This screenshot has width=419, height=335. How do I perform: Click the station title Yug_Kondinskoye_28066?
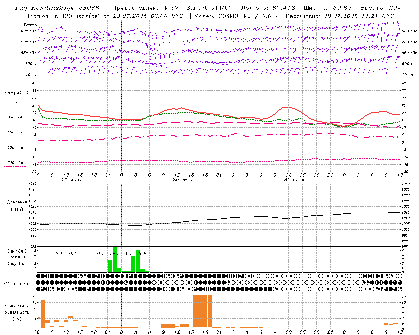click(57, 8)
